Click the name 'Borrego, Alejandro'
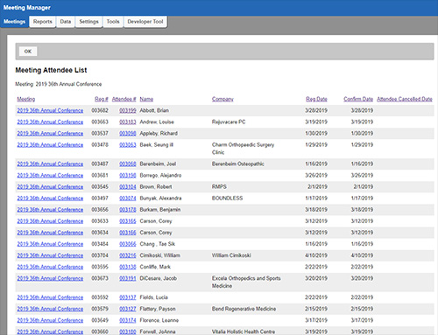 click(x=160, y=175)
